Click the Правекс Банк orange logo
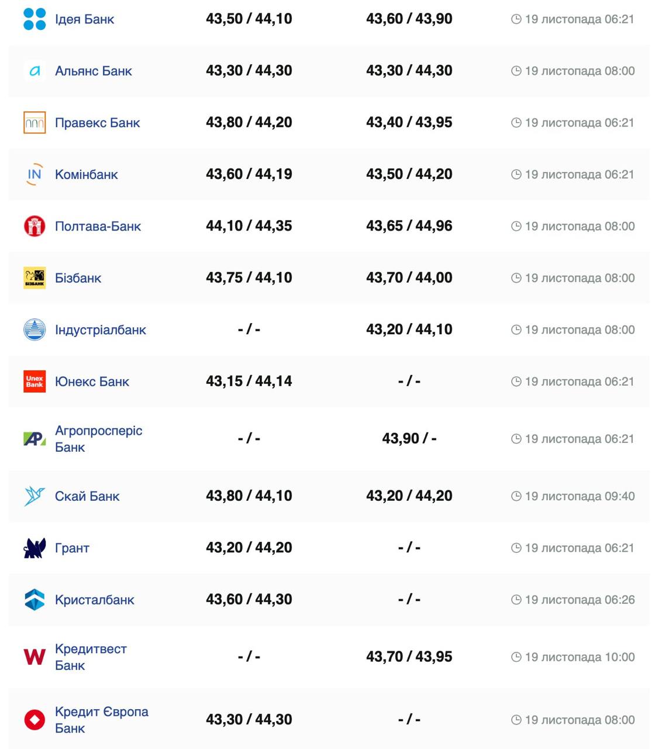The height and width of the screenshot is (749, 655). coord(35,123)
